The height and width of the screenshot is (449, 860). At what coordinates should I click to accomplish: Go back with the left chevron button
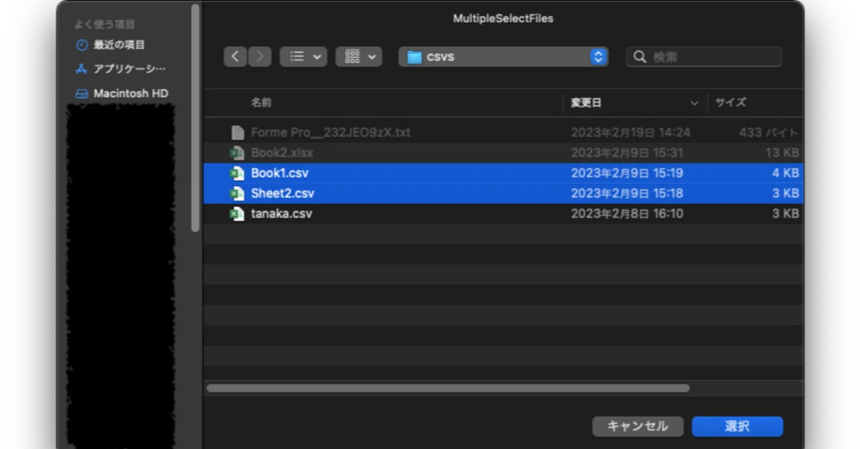point(235,57)
